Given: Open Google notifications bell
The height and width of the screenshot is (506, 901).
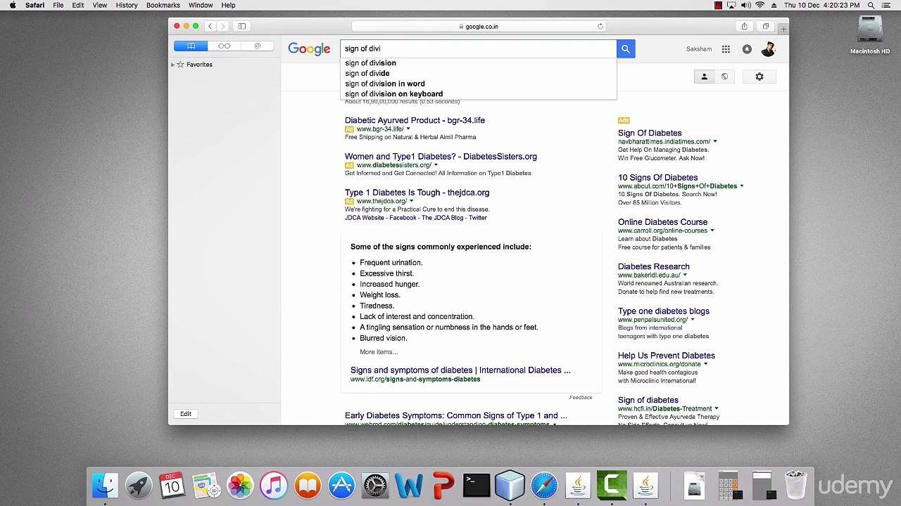Looking at the screenshot, I should pos(747,49).
